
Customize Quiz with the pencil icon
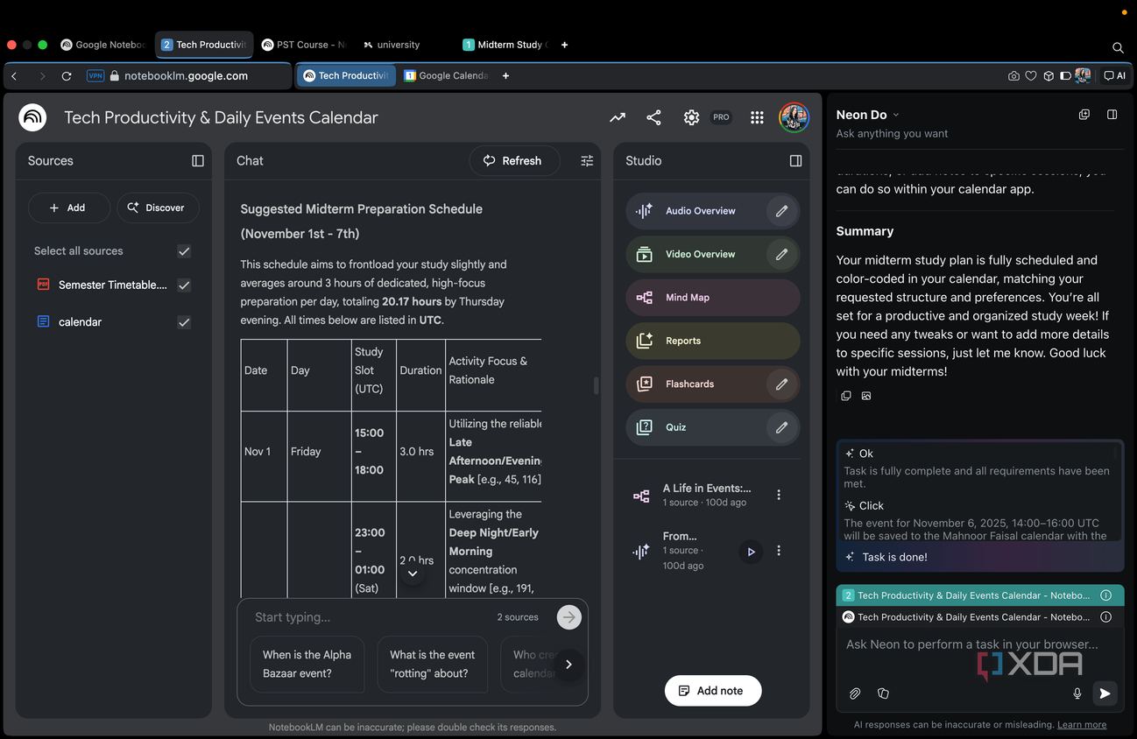tap(781, 427)
